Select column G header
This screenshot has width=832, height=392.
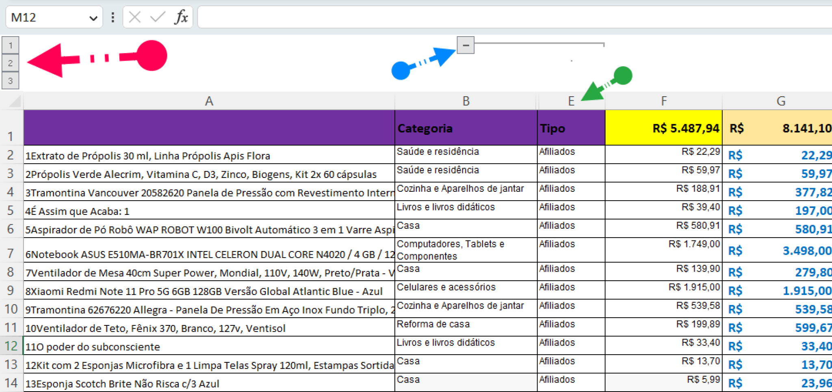pyautogui.click(x=780, y=101)
